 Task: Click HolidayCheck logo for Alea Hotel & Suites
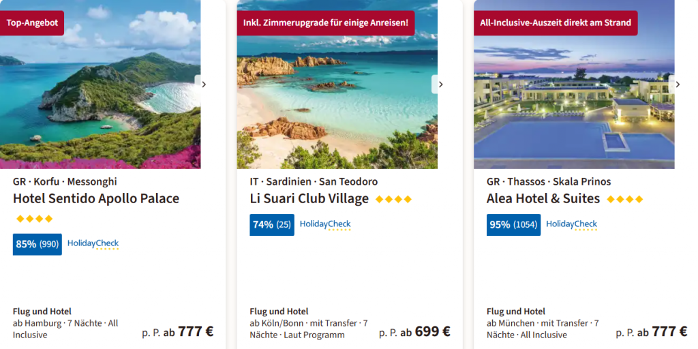click(x=571, y=225)
